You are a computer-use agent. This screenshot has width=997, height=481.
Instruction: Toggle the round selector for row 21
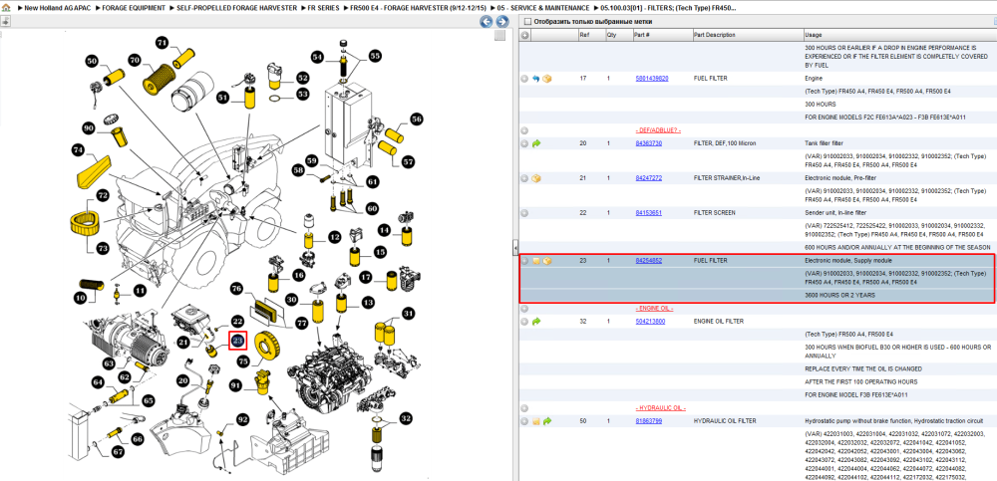pos(524,178)
